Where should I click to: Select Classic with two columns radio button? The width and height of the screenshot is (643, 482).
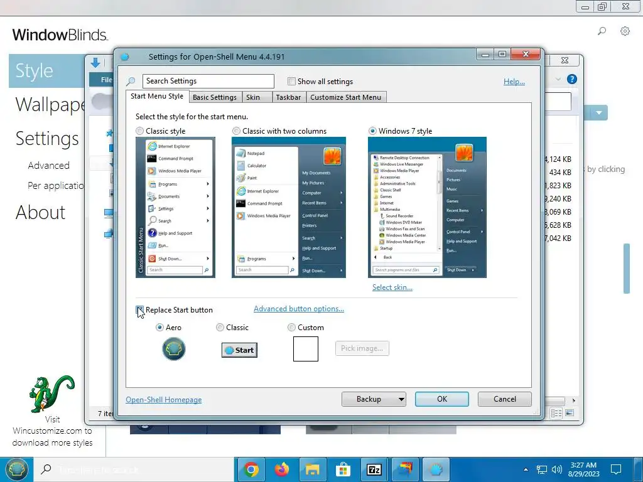click(236, 131)
